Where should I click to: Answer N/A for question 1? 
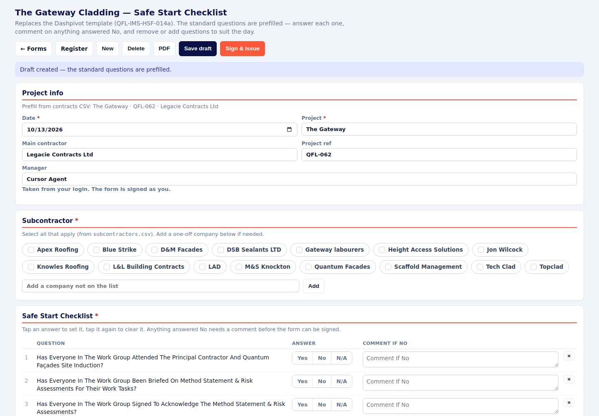342,358
